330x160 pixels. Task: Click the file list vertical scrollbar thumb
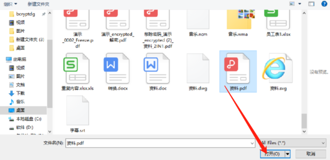[304, 121]
